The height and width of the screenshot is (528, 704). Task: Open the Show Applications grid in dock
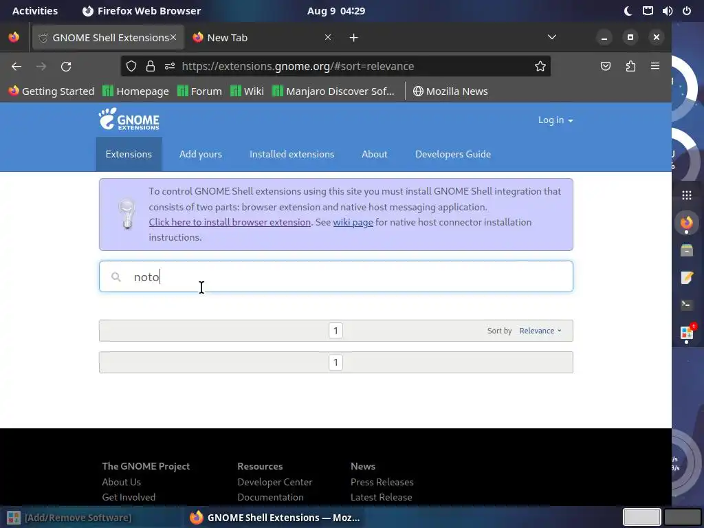687,195
